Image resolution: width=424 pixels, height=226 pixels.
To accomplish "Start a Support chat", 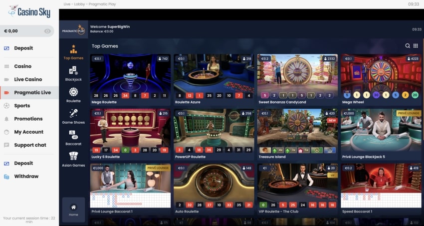I will pyautogui.click(x=30, y=145).
